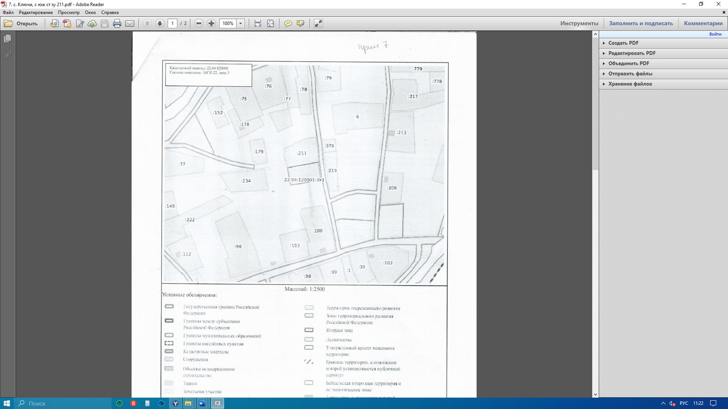Click the page number input field
The height and width of the screenshot is (409, 728).
[172, 24]
